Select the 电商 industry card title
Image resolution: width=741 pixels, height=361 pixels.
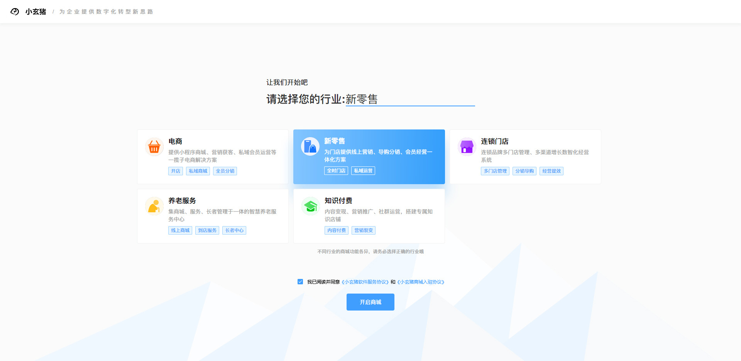(175, 141)
